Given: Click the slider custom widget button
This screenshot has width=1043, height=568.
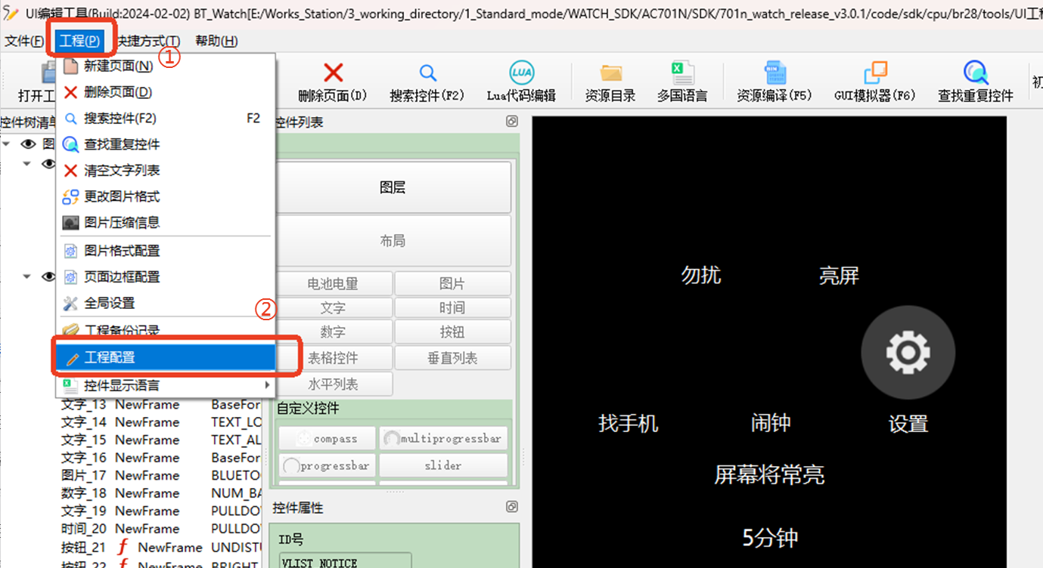Looking at the screenshot, I should point(443,465).
